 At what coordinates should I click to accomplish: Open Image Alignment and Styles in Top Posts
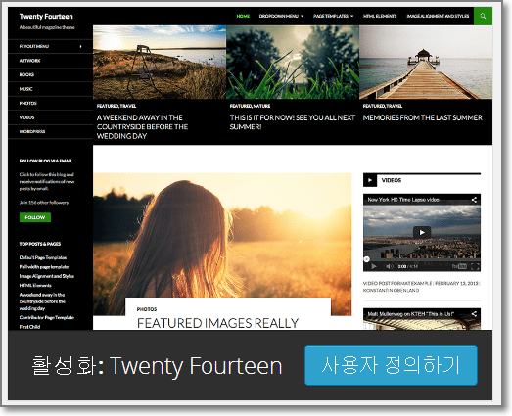46,276
